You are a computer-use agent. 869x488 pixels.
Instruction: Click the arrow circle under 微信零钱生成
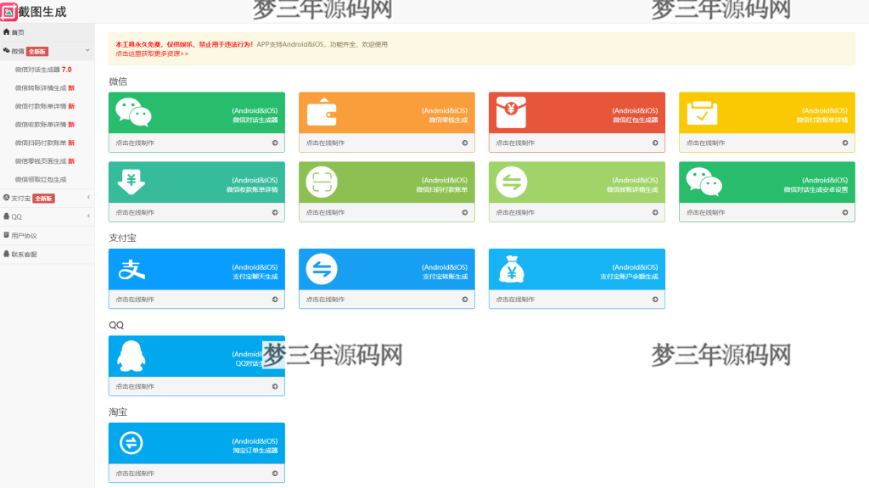click(465, 143)
